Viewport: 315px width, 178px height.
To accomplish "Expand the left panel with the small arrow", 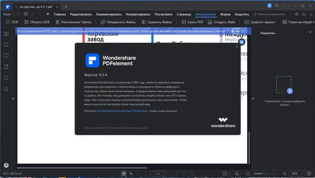I will [13, 99].
